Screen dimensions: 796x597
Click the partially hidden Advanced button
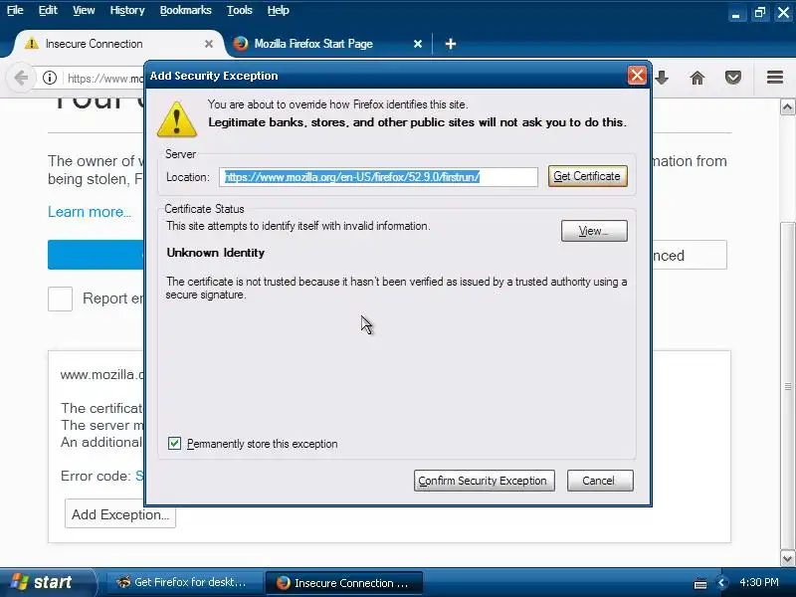click(x=690, y=255)
